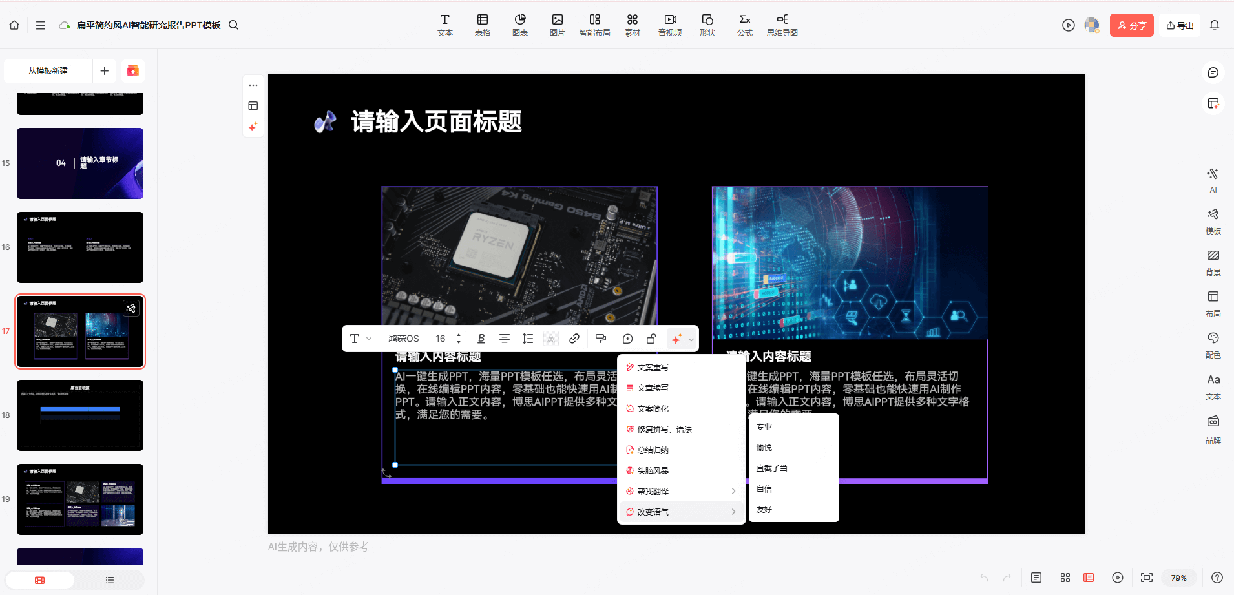Open the 思维导图 (mind map) tool
Viewport: 1234px width, 595px height.
782,25
